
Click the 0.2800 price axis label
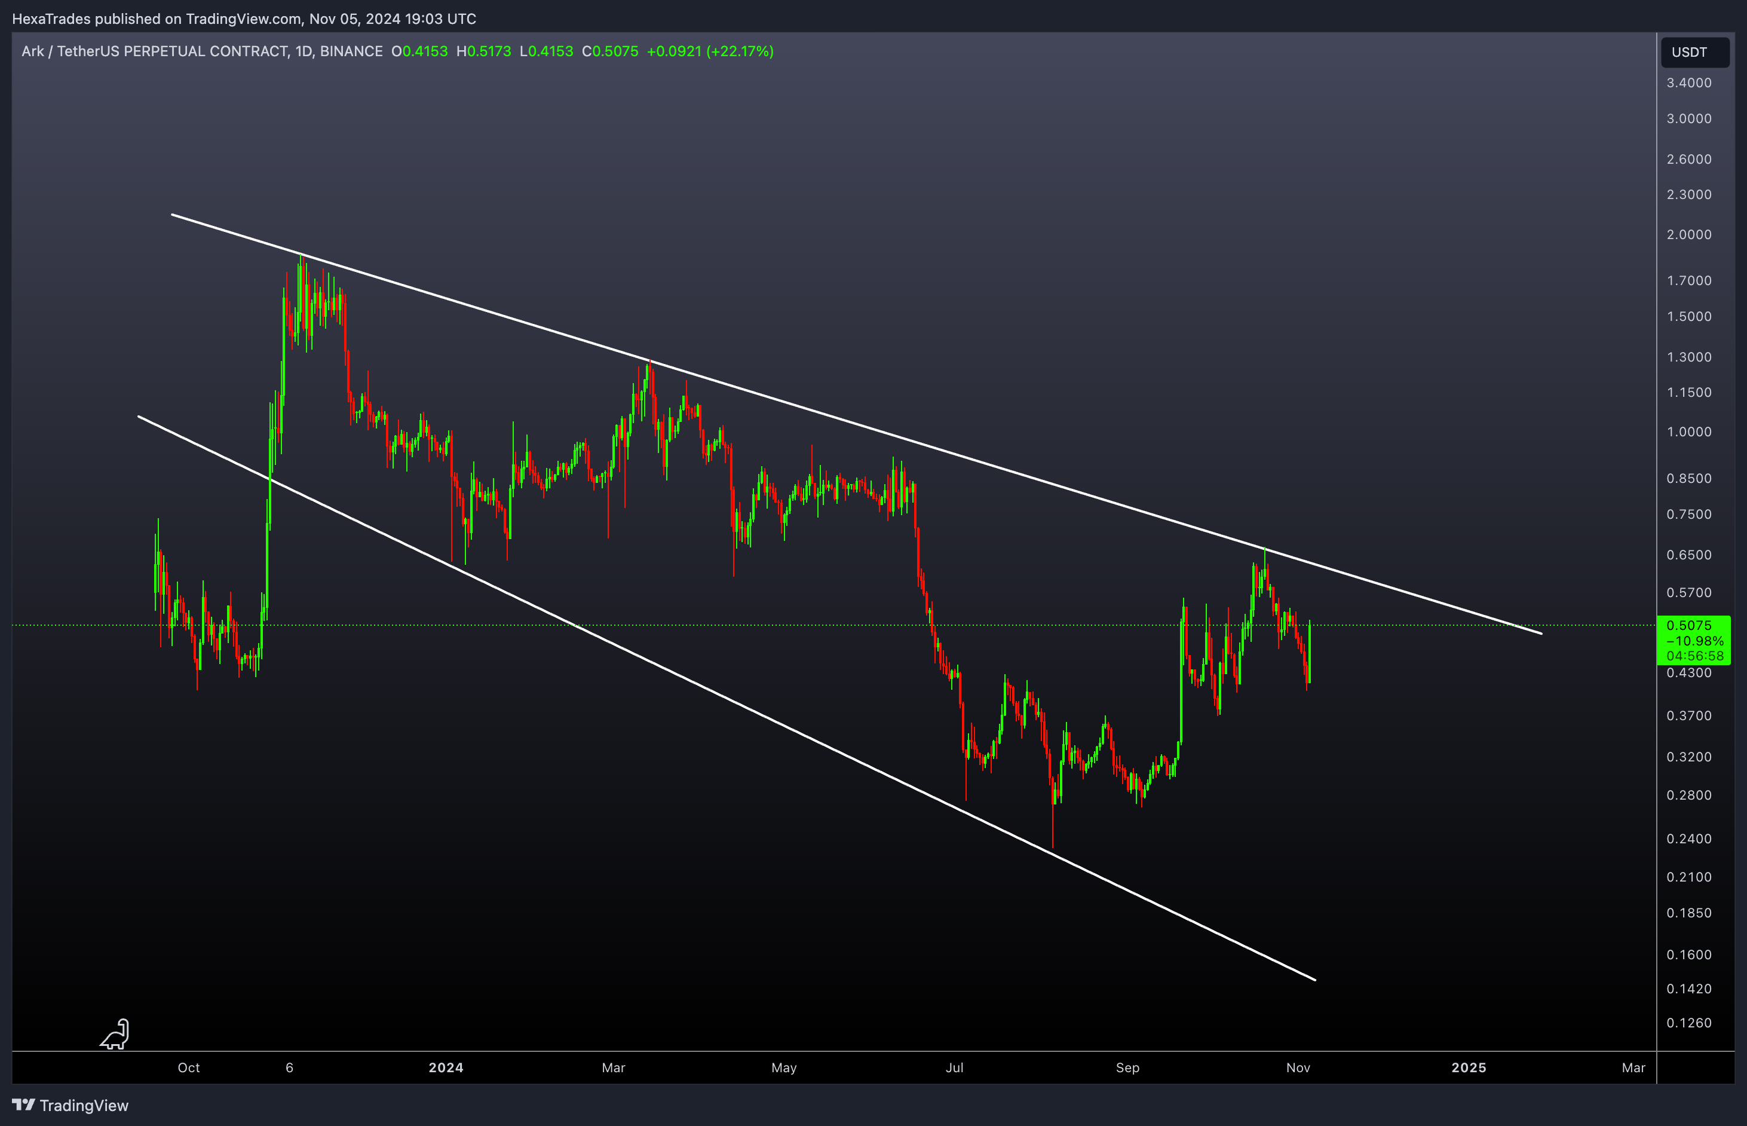coord(1688,795)
